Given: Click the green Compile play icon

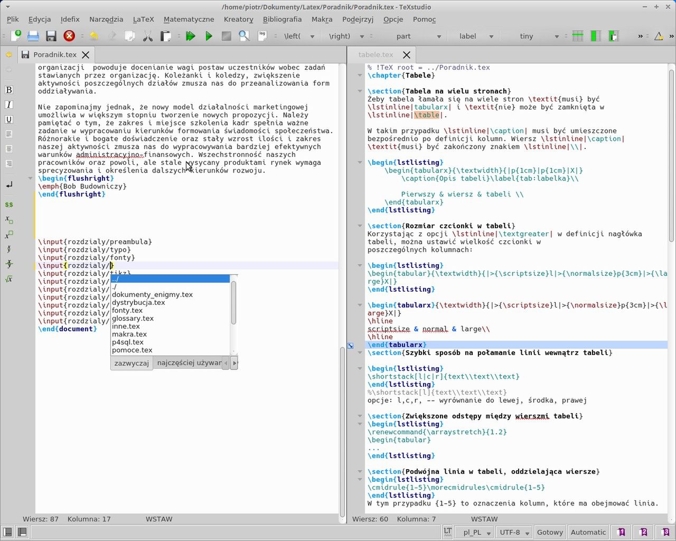Looking at the screenshot, I should [209, 36].
